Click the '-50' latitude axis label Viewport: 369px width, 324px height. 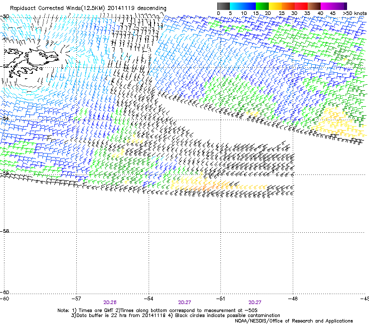pyautogui.click(x=4, y=16)
